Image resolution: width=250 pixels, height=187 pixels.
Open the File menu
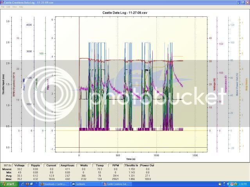3,7
